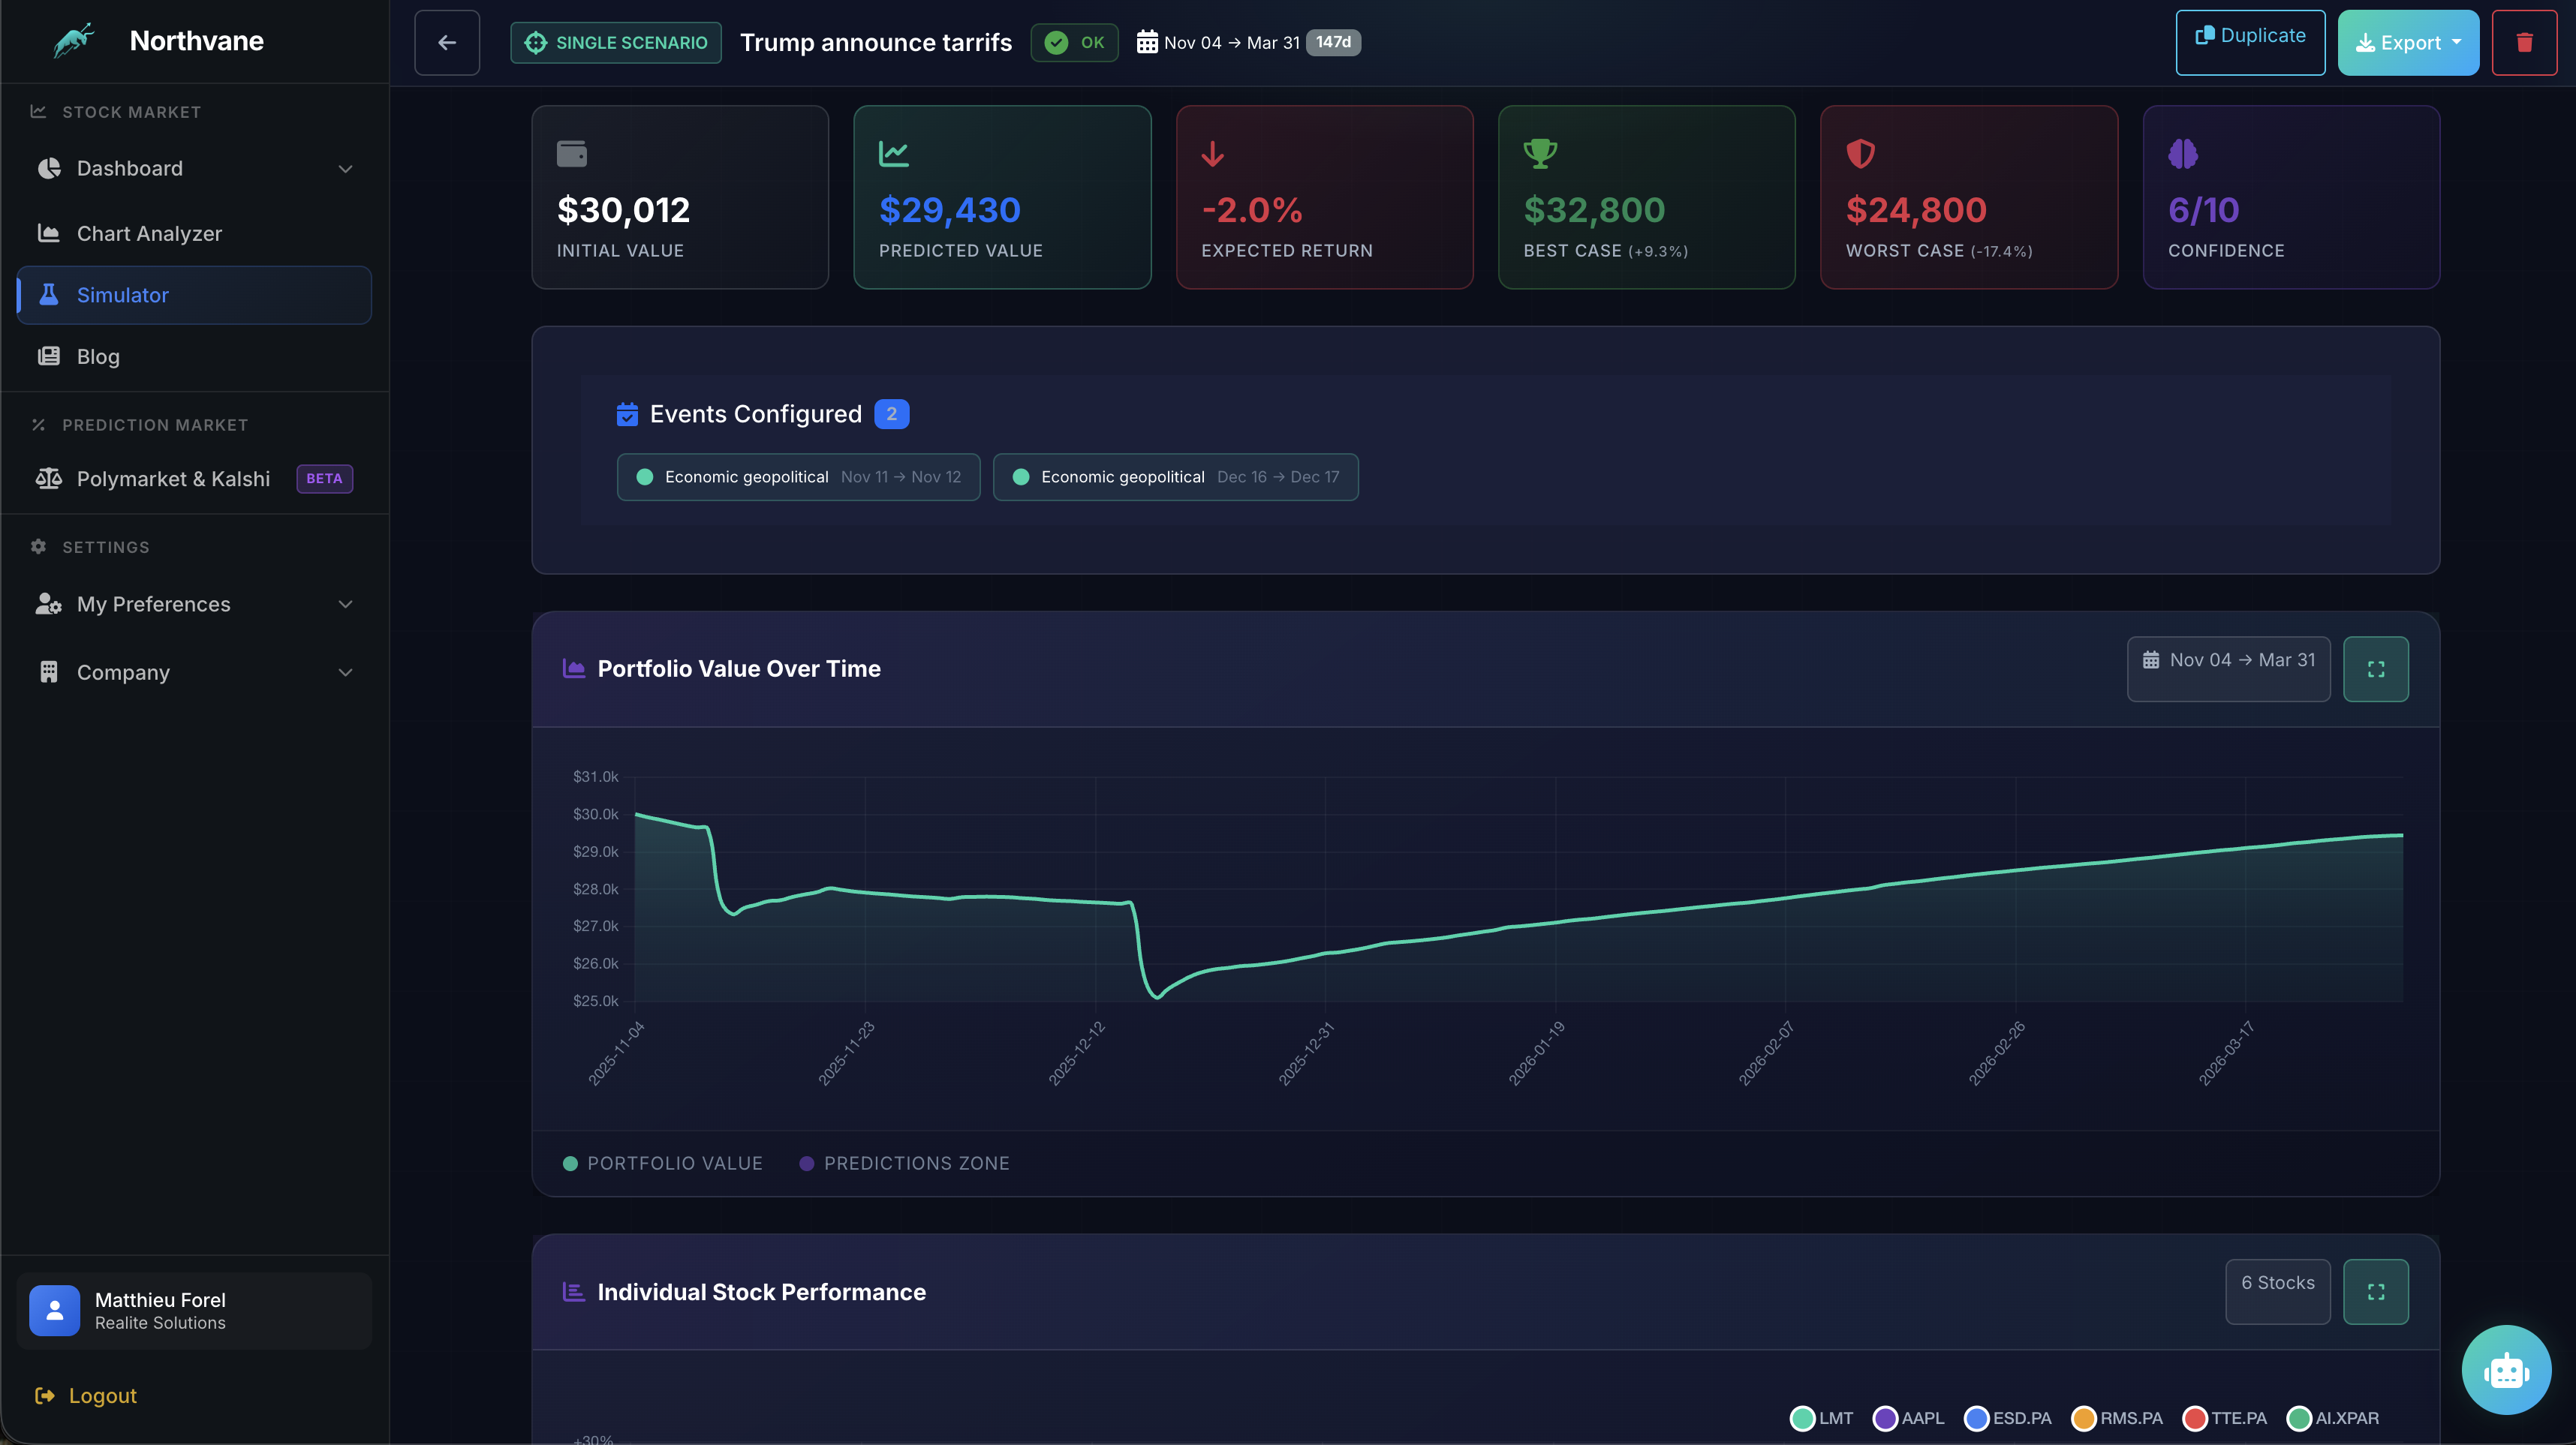Select event Economic geopolitical Nov 11 → Nov 12
The image size is (2576, 1445).
798,476
